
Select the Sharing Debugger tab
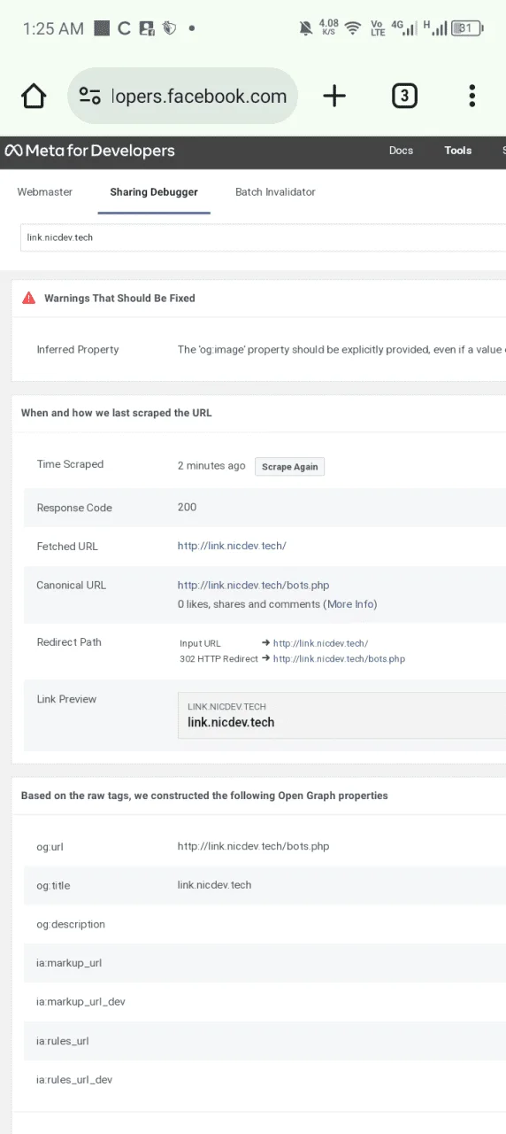pyautogui.click(x=154, y=192)
